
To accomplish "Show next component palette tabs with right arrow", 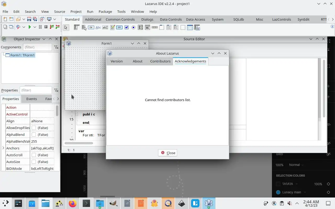I will pos(333,19).
